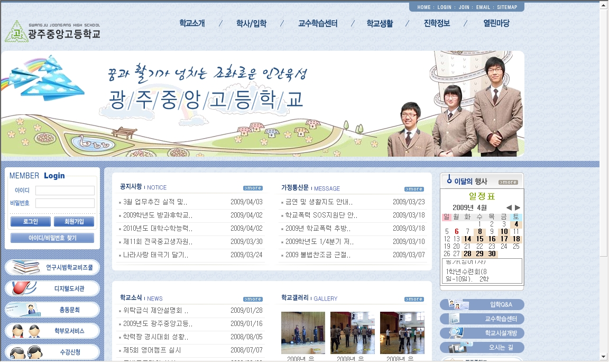
Task: Open the 연구시범학교비즈쿨 books banner
Action: coord(52,267)
